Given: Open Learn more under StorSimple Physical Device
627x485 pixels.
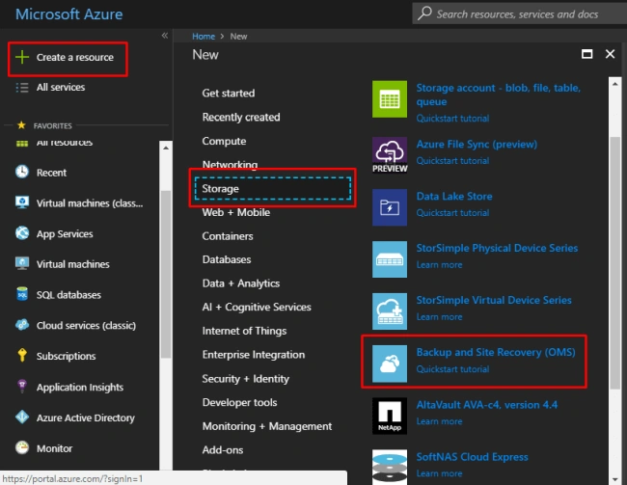Looking at the screenshot, I should click(439, 265).
